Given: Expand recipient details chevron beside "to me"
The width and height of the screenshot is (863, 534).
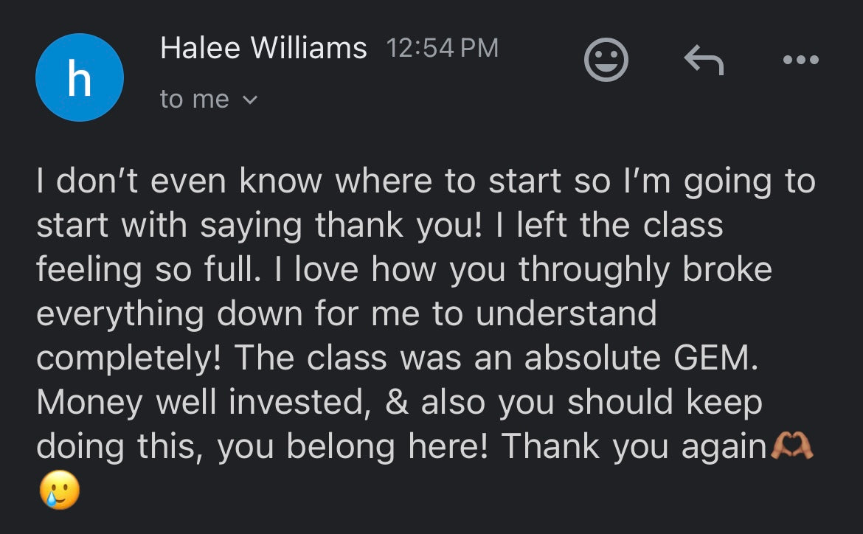Looking at the screenshot, I should (x=250, y=100).
